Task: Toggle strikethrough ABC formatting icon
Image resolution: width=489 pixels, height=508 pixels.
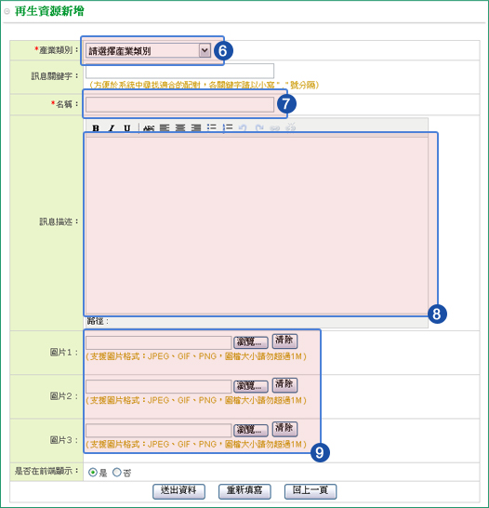Action: coord(149,128)
